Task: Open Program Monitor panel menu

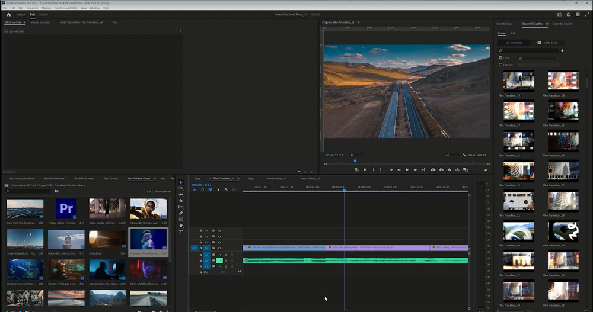Action: [359, 22]
